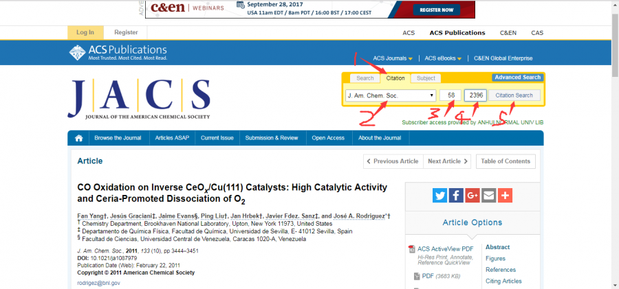
Task: Click author Jaime Evans
Action: point(177,216)
